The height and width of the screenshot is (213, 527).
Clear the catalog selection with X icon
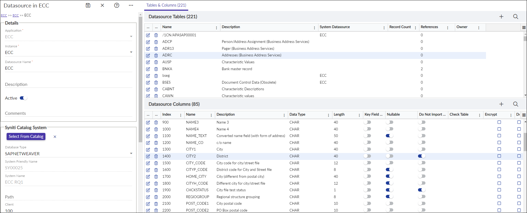tap(55, 137)
